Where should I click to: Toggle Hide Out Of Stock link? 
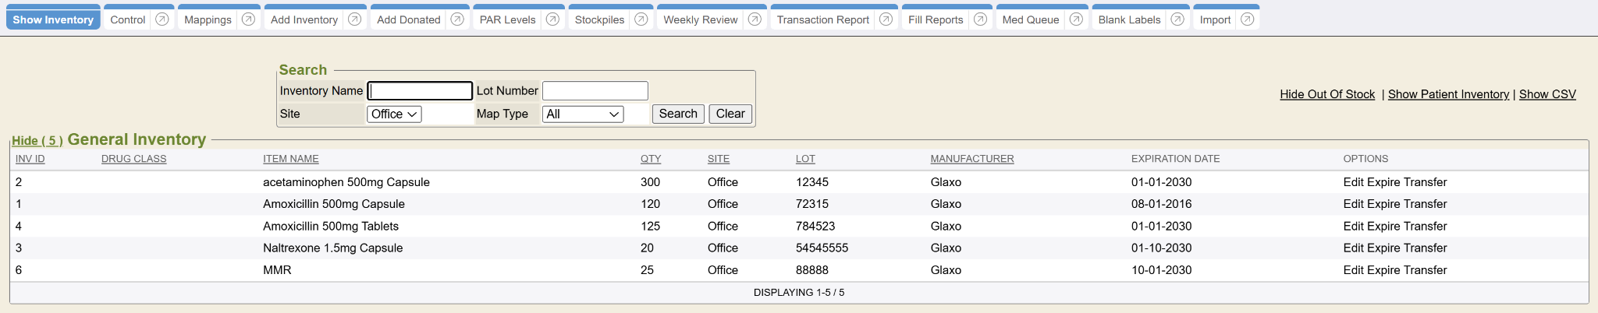click(1327, 94)
